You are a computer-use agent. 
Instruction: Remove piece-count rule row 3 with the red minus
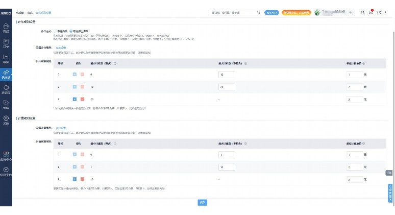(x=82, y=99)
